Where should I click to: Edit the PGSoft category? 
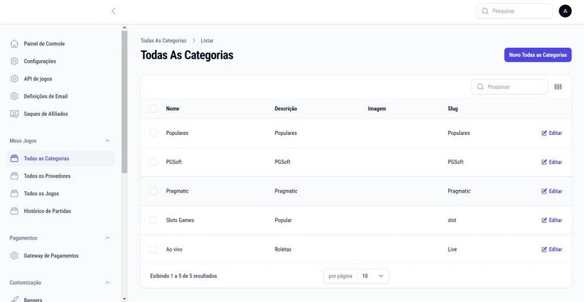552,162
